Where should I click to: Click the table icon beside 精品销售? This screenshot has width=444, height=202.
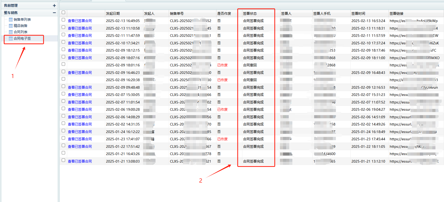11,26
